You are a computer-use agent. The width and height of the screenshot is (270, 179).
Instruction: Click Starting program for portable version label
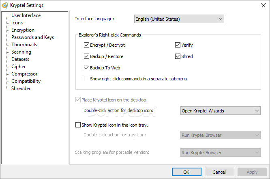tap(112, 153)
